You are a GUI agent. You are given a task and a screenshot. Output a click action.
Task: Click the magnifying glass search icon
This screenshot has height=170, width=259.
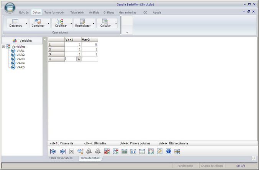pos(80,151)
